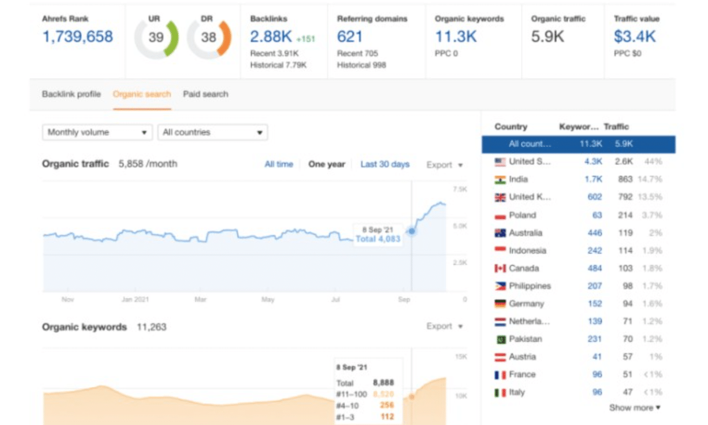Click the Pakistan flag icon
Image resolution: width=708 pixels, height=425 pixels.
(500, 339)
